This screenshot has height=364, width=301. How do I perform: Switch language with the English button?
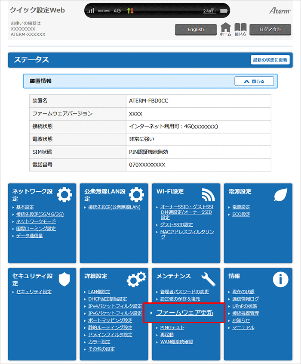click(x=196, y=29)
